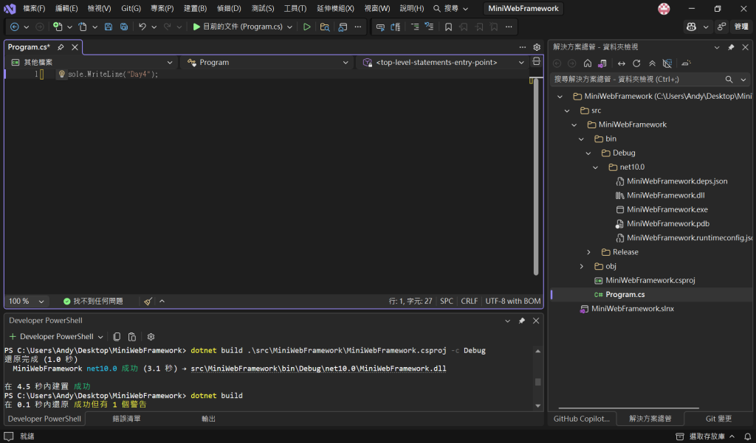
Task: Click the Find in Files folder-search icon
Action: pyautogui.click(x=325, y=27)
